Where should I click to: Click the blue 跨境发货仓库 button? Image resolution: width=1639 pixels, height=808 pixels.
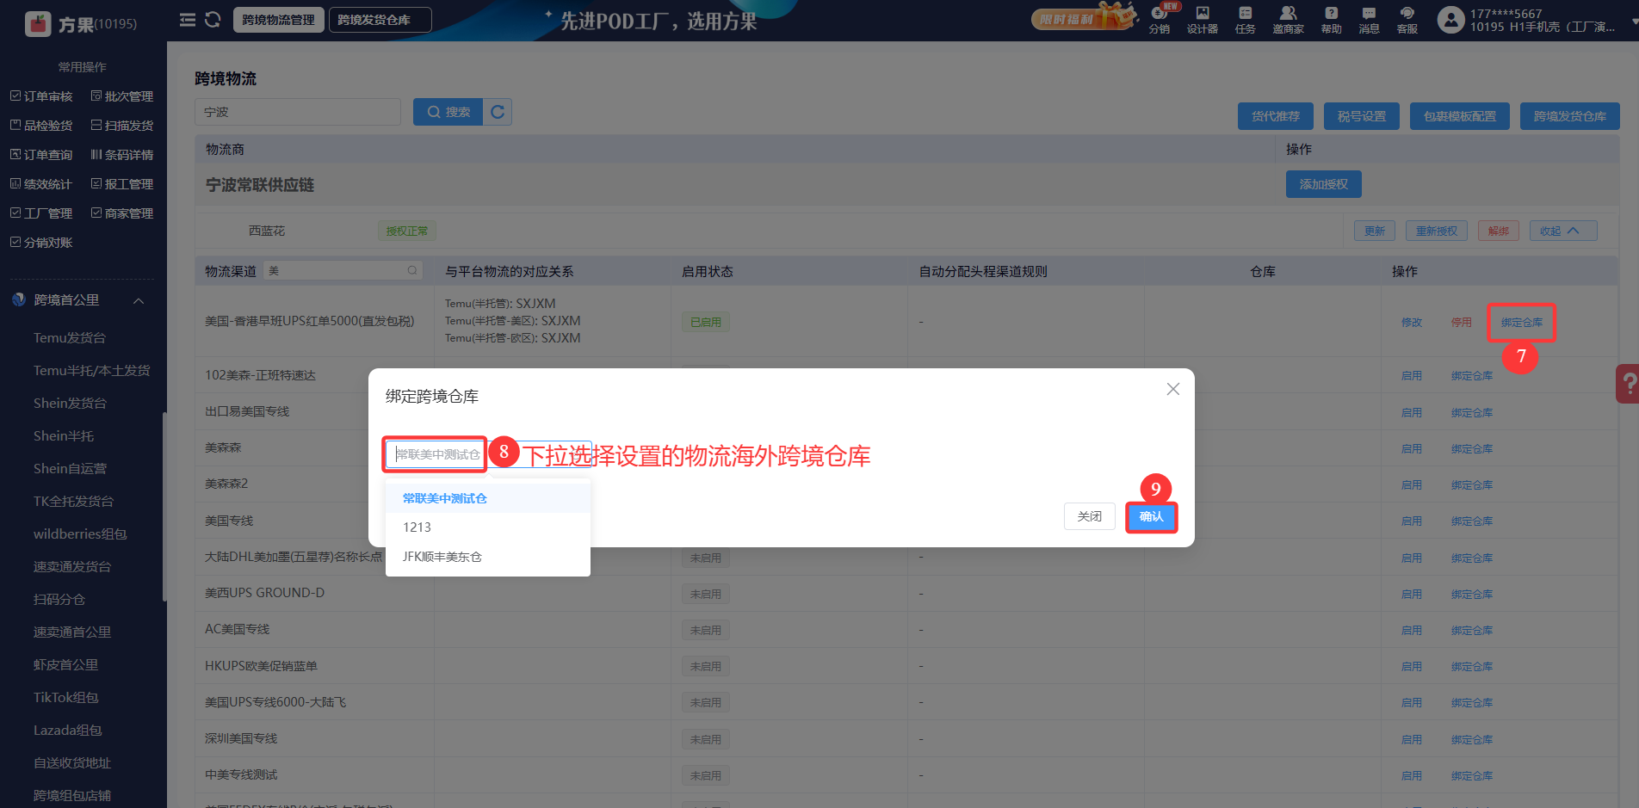[x=1570, y=116]
